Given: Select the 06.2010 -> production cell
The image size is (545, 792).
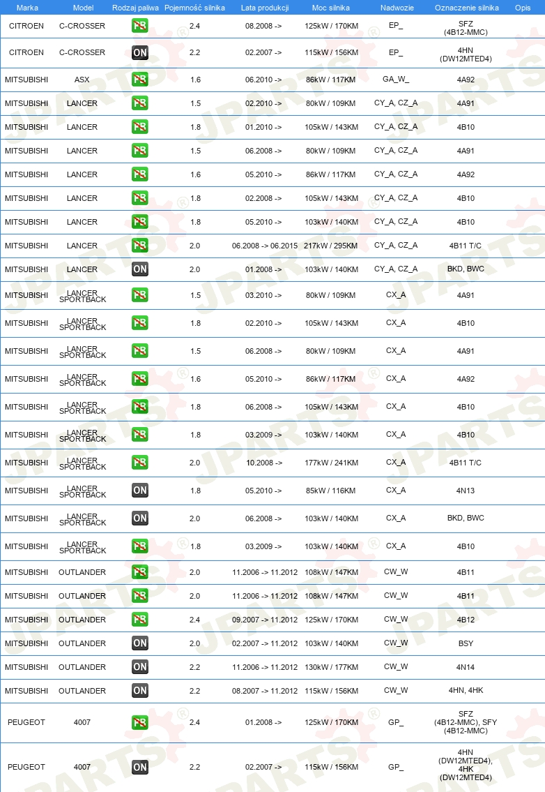Looking at the screenshot, I should tap(263, 80).
